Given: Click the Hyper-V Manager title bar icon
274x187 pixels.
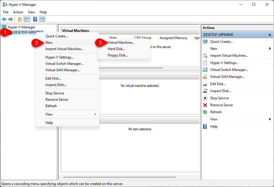Looking at the screenshot, I should point(5,5).
